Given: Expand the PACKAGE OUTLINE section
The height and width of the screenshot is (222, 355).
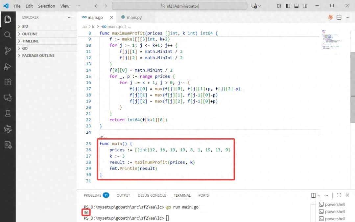Looking at the screenshot, I should [x=38, y=55].
